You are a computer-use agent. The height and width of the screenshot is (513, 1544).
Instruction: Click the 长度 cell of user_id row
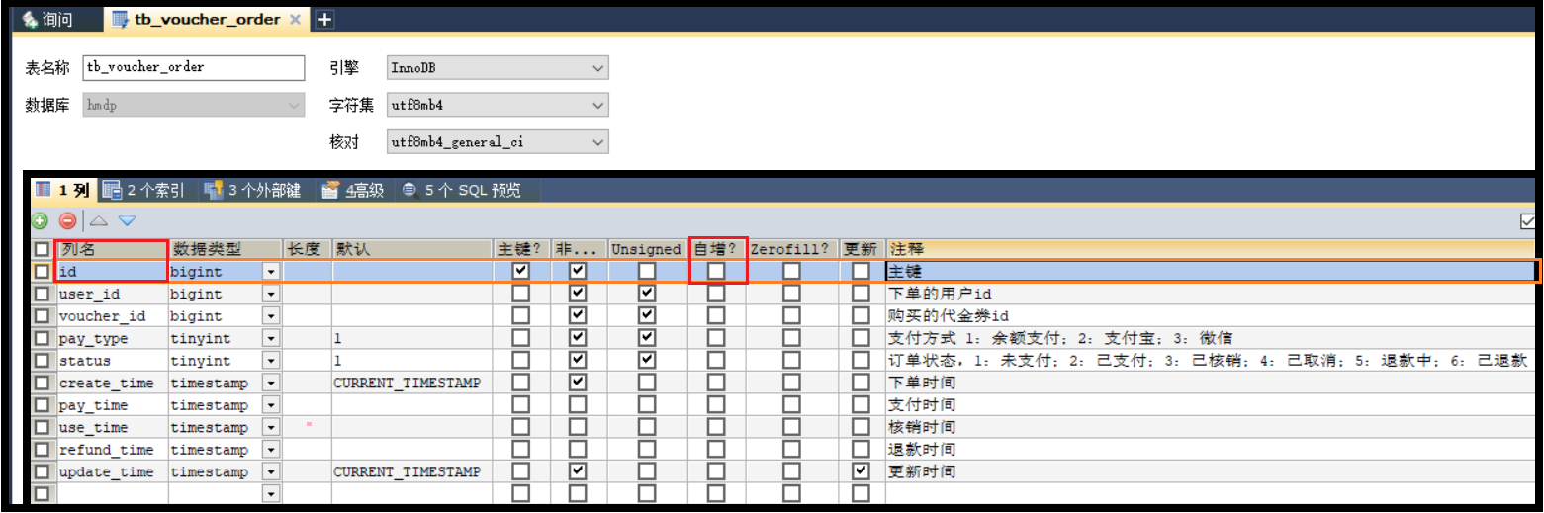tap(308, 294)
